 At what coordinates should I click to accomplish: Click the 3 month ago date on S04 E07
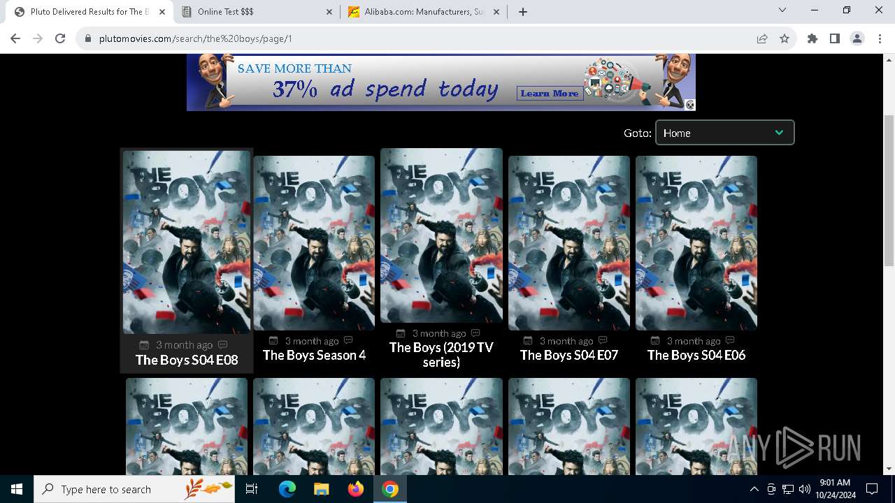tap(566, 341)
